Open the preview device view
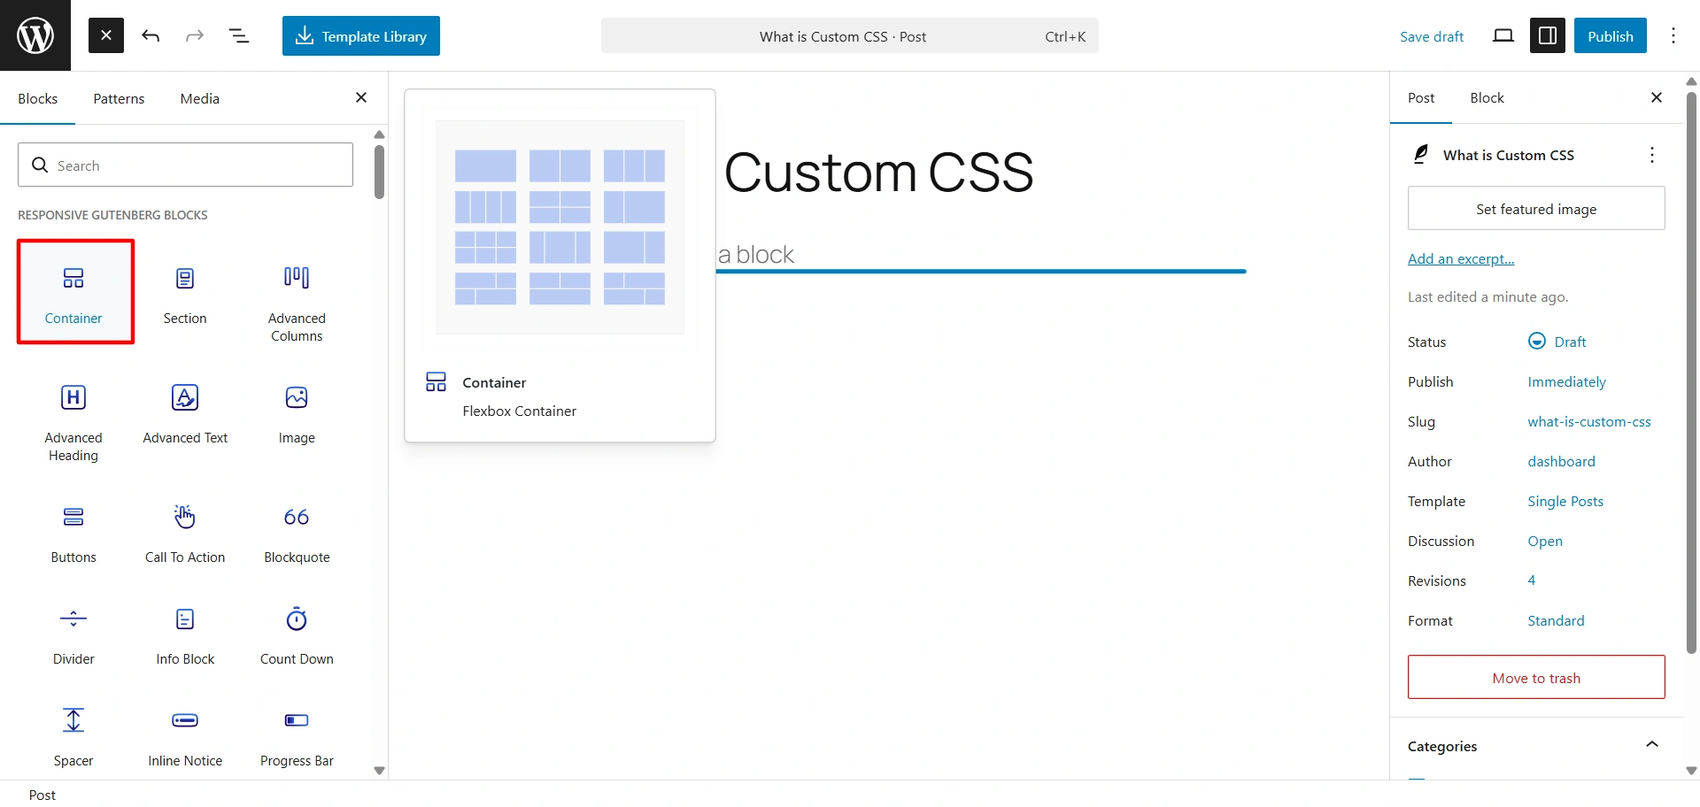The width and height of the screenshot is (1700, 807). [x=1503, y=35]
